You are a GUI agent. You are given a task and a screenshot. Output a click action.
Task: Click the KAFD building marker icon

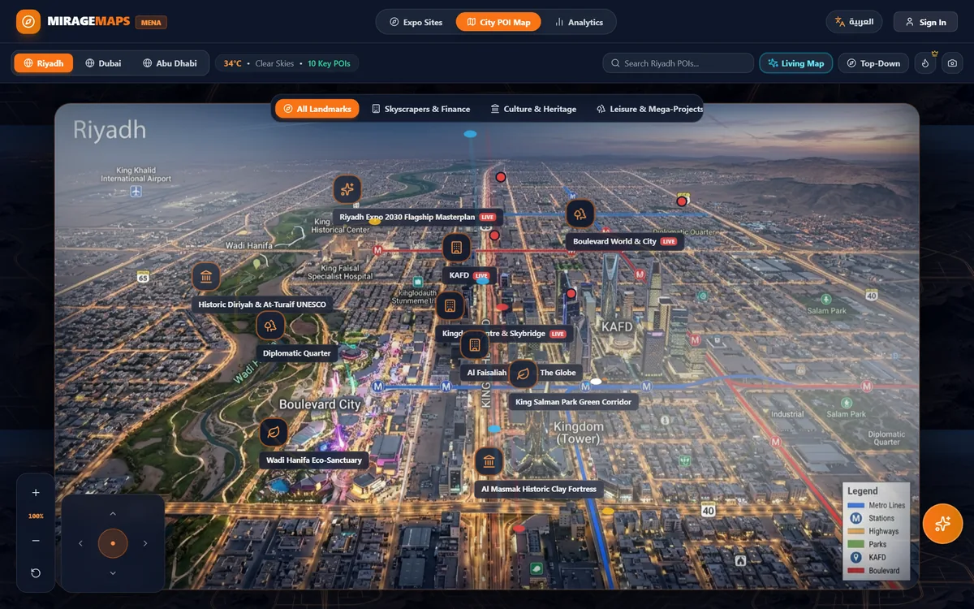(456, 248)
